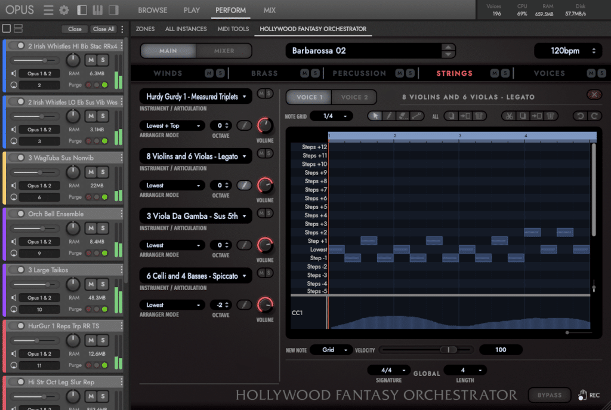Open 3 Viola Da Gamba instrument dropdown
This screenshot has height=410, width=611.
[196, 216]
